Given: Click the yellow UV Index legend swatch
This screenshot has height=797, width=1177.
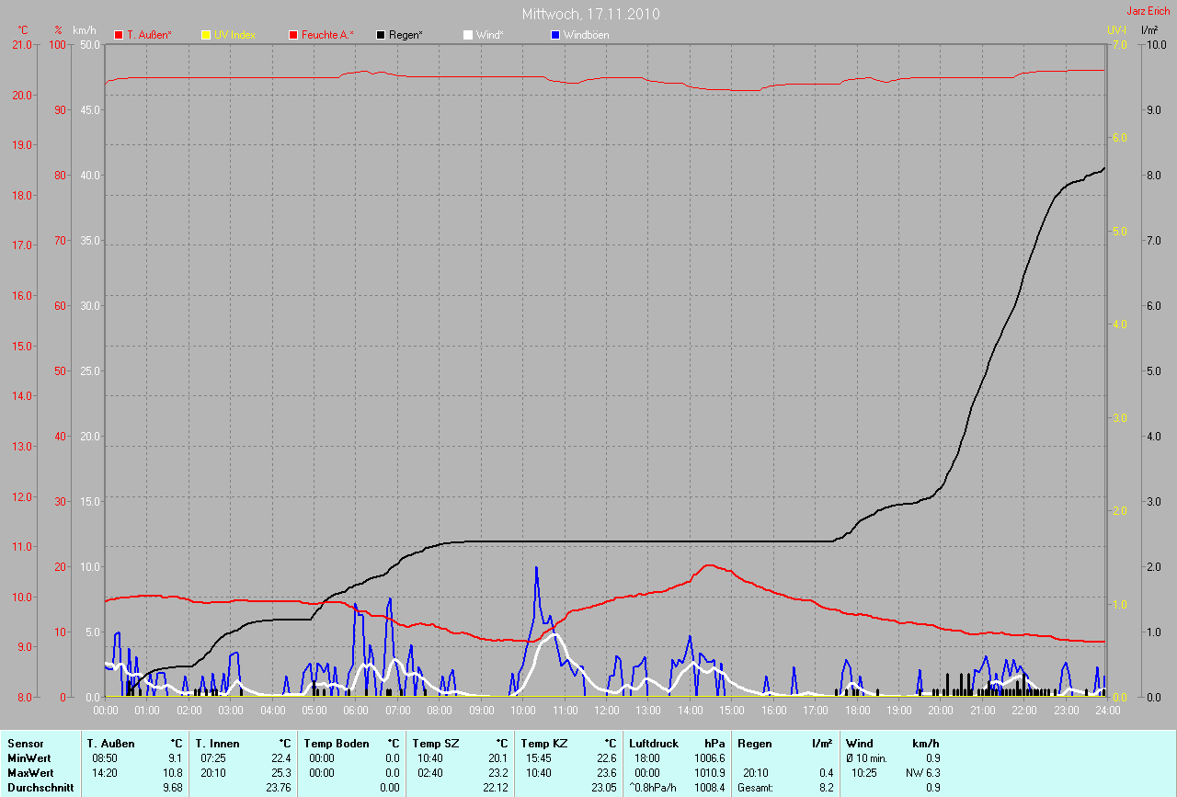Looking at the screenshot, I should pyautogui.click(x=206, y=35).
